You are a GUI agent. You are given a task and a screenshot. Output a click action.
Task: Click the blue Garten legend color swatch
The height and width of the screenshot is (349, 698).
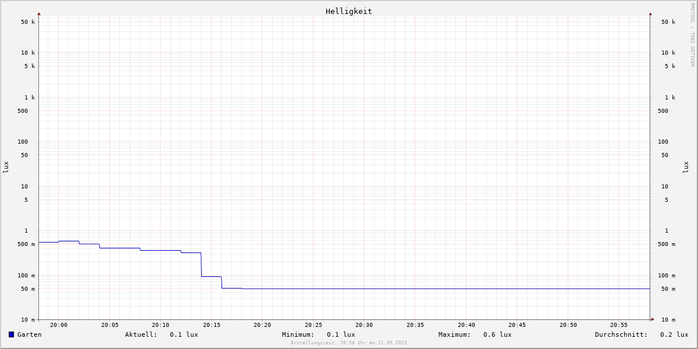11,334
